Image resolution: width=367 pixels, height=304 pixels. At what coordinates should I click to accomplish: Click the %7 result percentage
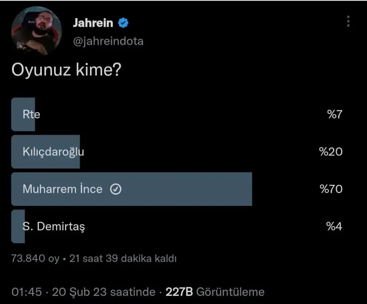(x=334, y=115)
